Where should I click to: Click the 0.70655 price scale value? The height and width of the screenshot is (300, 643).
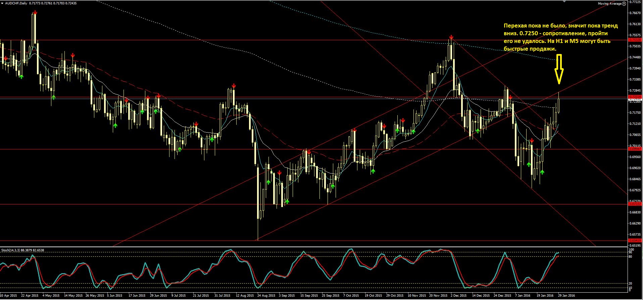(x=635, y=135)
